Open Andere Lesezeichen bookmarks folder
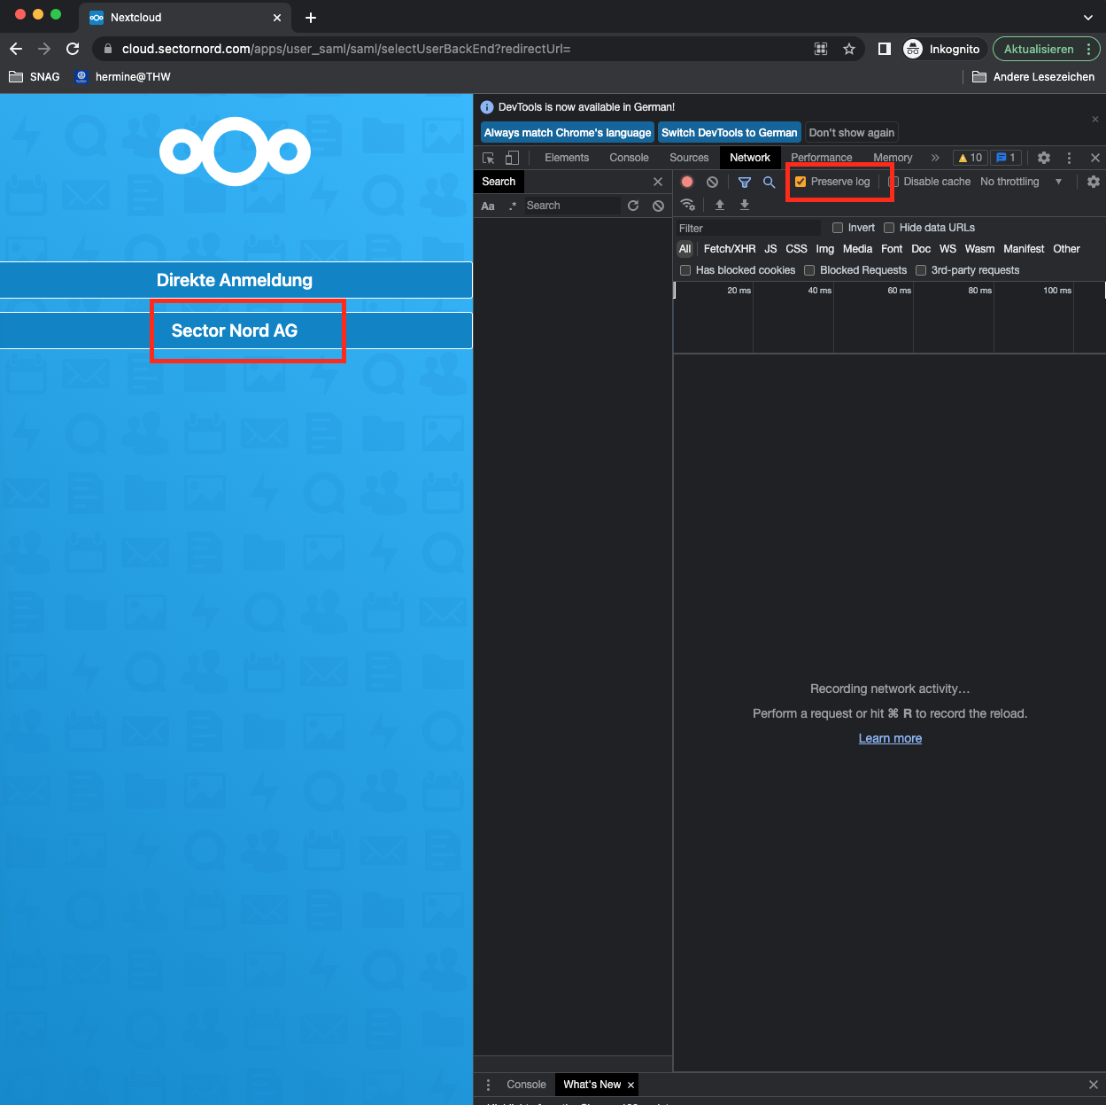1106x1105 pixels. pos(1033,77)
